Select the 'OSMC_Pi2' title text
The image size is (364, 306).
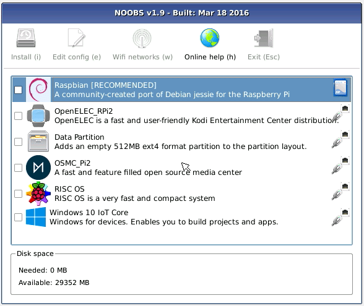pos(72,163)
